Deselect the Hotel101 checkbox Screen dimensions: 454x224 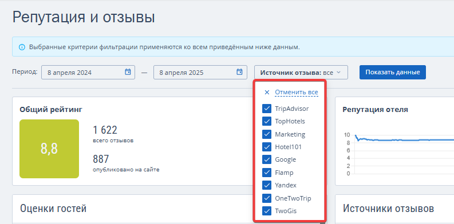[x=267, y=147]
